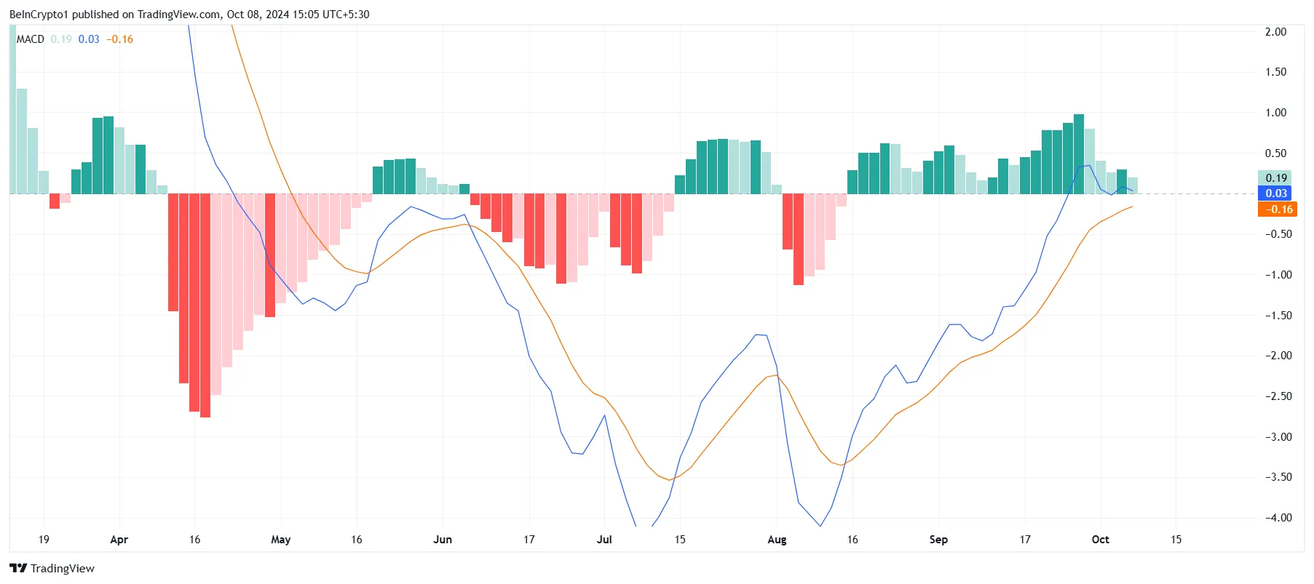Image resolution: width=1314 pixels, height=584 pixels.
Task: Click the TradingView logo icon
Action: click(x=18, y=568)
